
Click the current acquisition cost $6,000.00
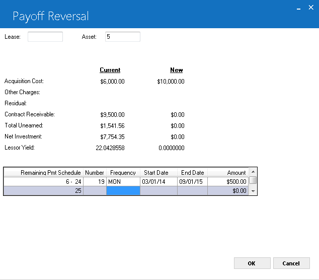(112, 82)
